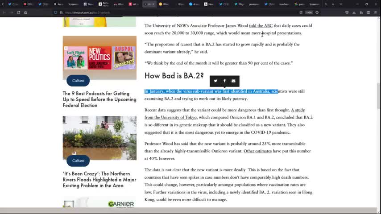
Task: Close the active tab
Action: click(153, 4)
